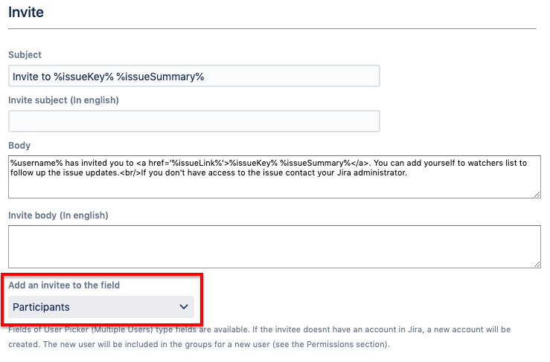Click the chevron arrow in Participants selector
550x362 pixels.
(x=184, y=307)
